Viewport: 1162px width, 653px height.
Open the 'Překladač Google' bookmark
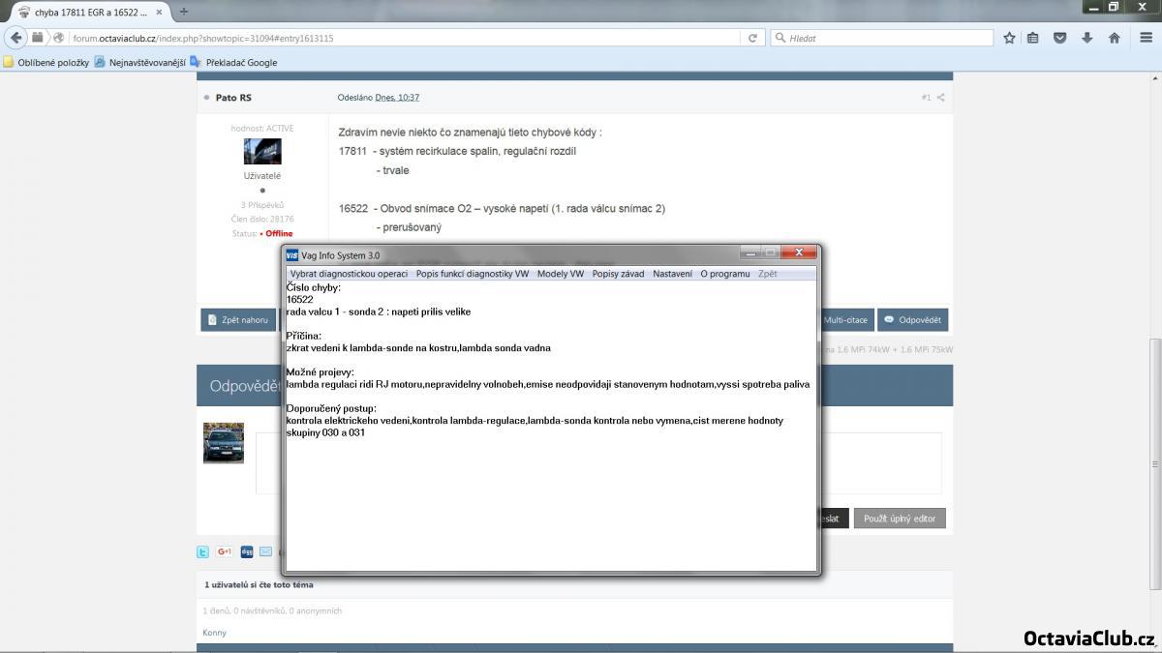pyautogui.click(x=240, y=62)
